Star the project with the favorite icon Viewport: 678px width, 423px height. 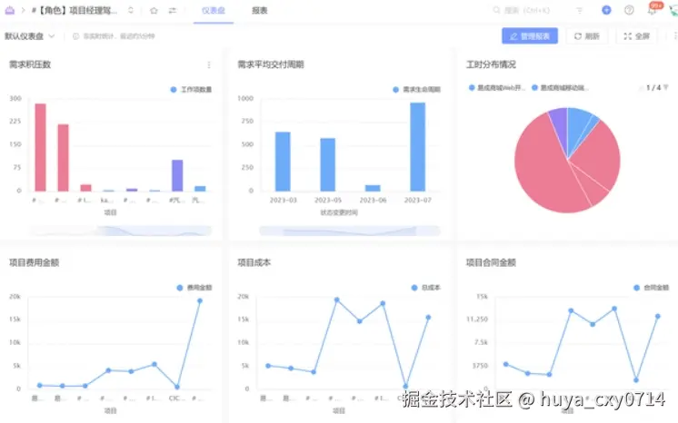click(x=154, y=10)
